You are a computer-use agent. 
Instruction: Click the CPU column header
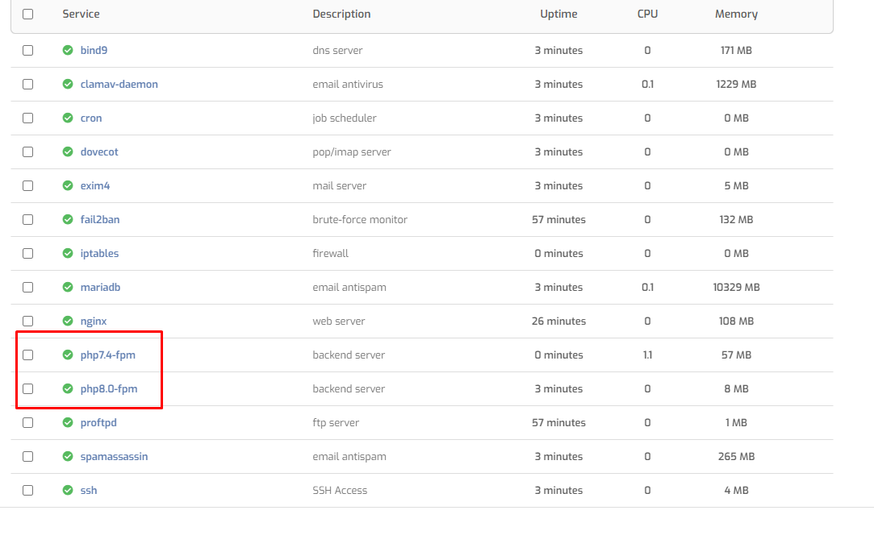(647, 14)
